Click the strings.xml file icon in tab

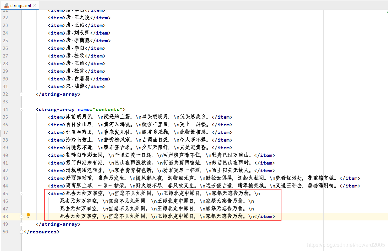6,5
